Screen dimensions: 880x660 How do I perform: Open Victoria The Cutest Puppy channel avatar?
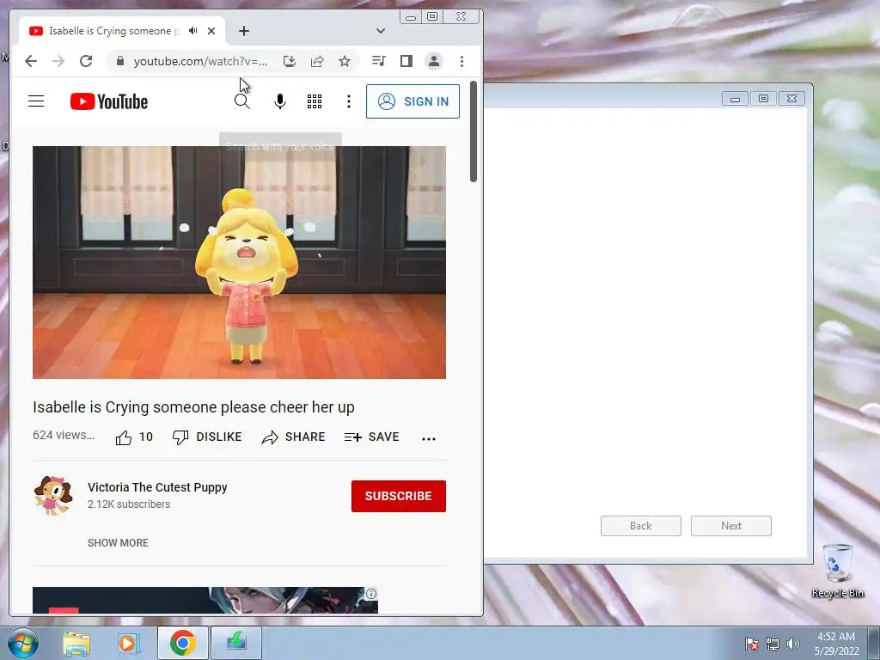53,496
